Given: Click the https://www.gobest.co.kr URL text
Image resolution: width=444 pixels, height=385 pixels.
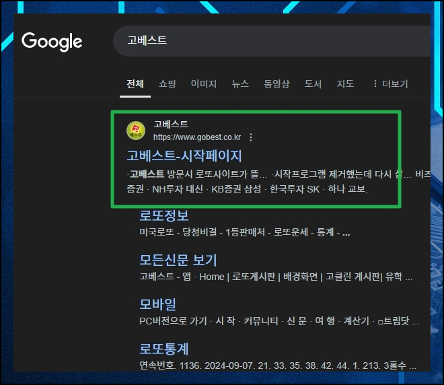Looking at the screenshot, I should pos(197,137).
